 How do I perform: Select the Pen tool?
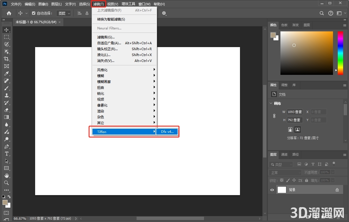[x=6, y=146]
